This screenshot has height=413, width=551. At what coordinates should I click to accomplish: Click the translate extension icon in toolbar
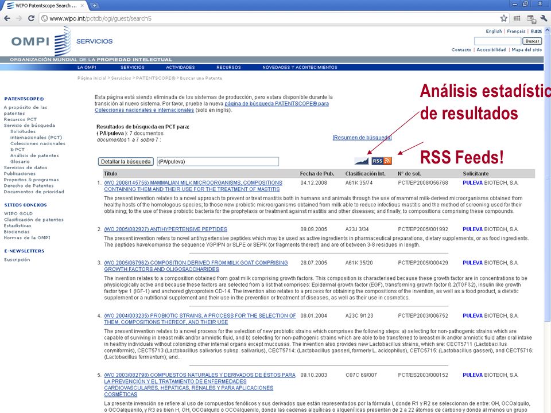pos(531,18)
